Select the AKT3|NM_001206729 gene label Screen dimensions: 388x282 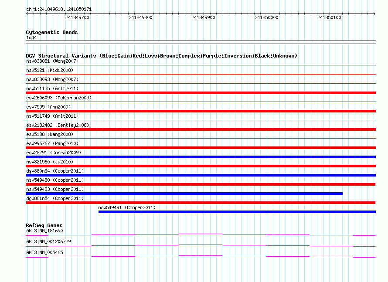pyautogui.click(x=48, y=241)
